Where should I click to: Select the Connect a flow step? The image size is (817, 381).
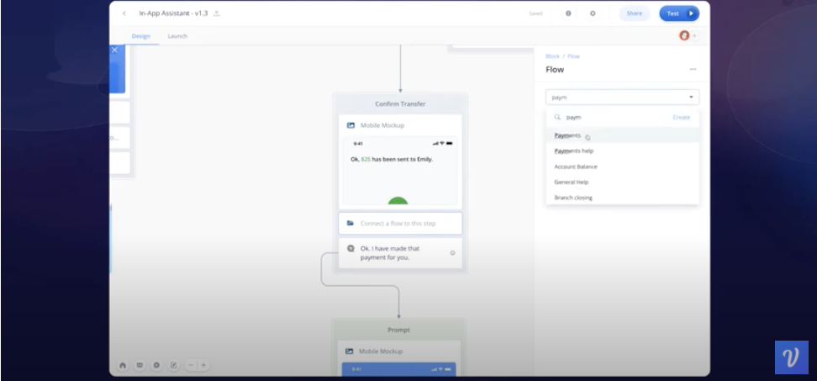coord(400,224)
